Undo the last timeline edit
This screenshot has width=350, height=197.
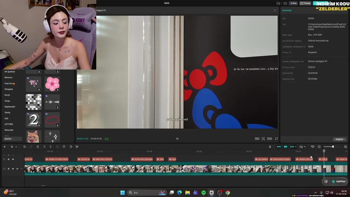tap(24, 147)
